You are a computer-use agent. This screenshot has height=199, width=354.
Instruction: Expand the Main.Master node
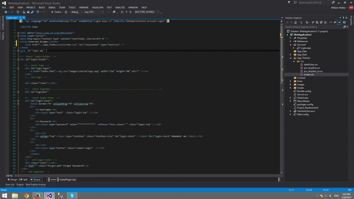[291, 101]
